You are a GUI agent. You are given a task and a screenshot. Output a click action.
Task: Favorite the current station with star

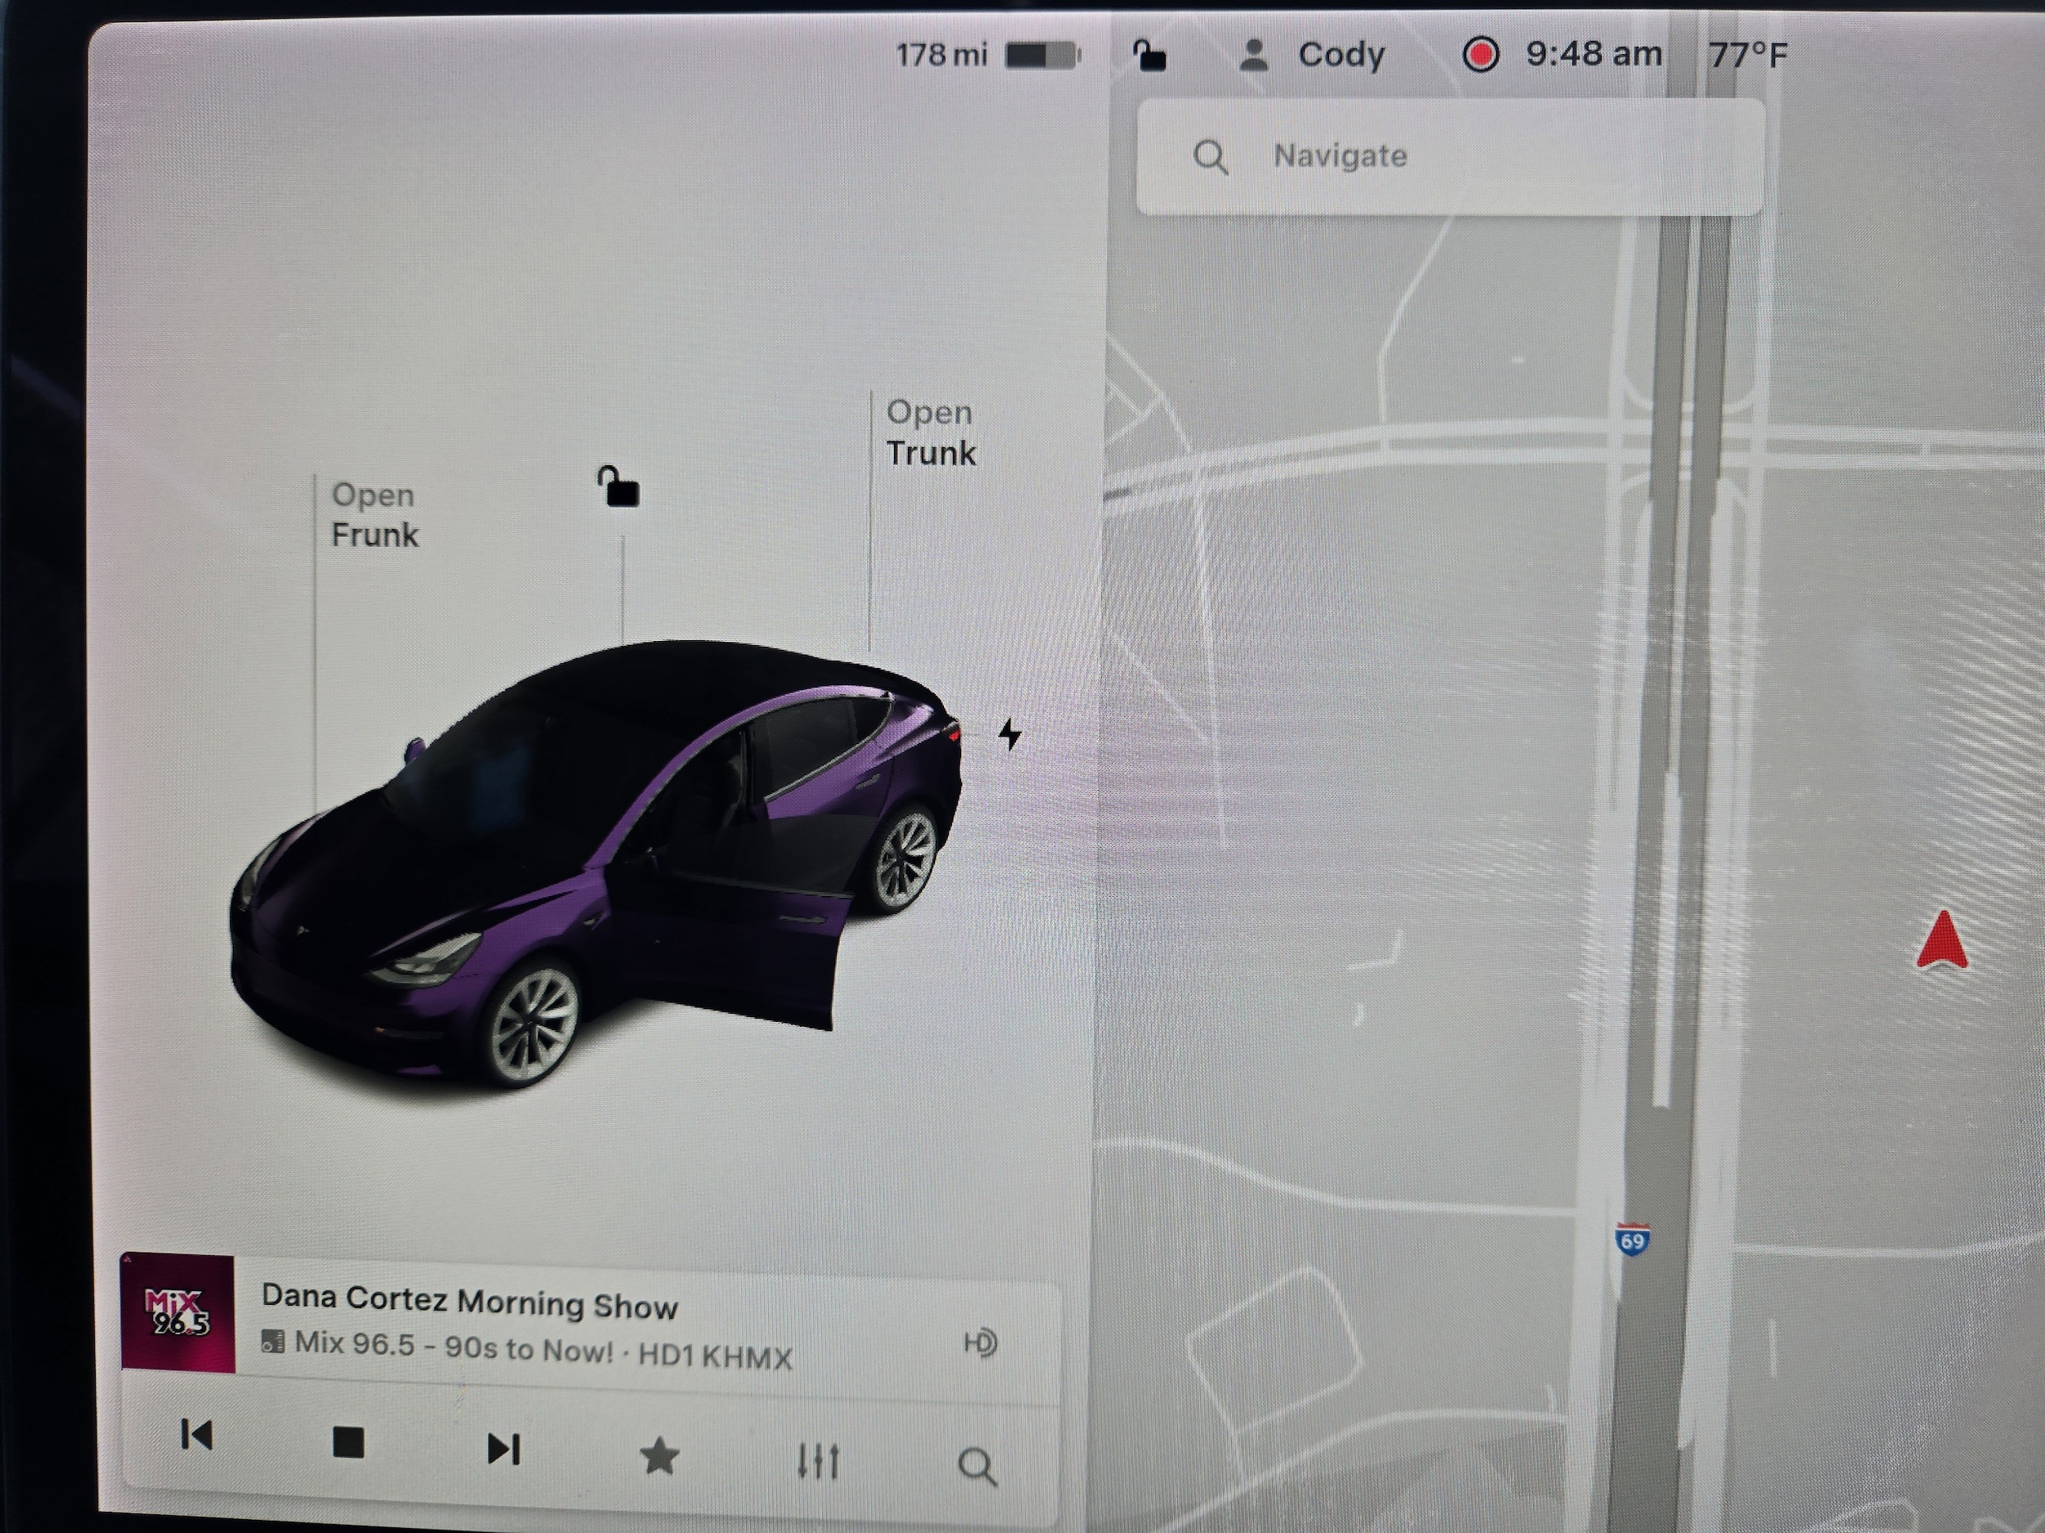tap(659, 1457)
